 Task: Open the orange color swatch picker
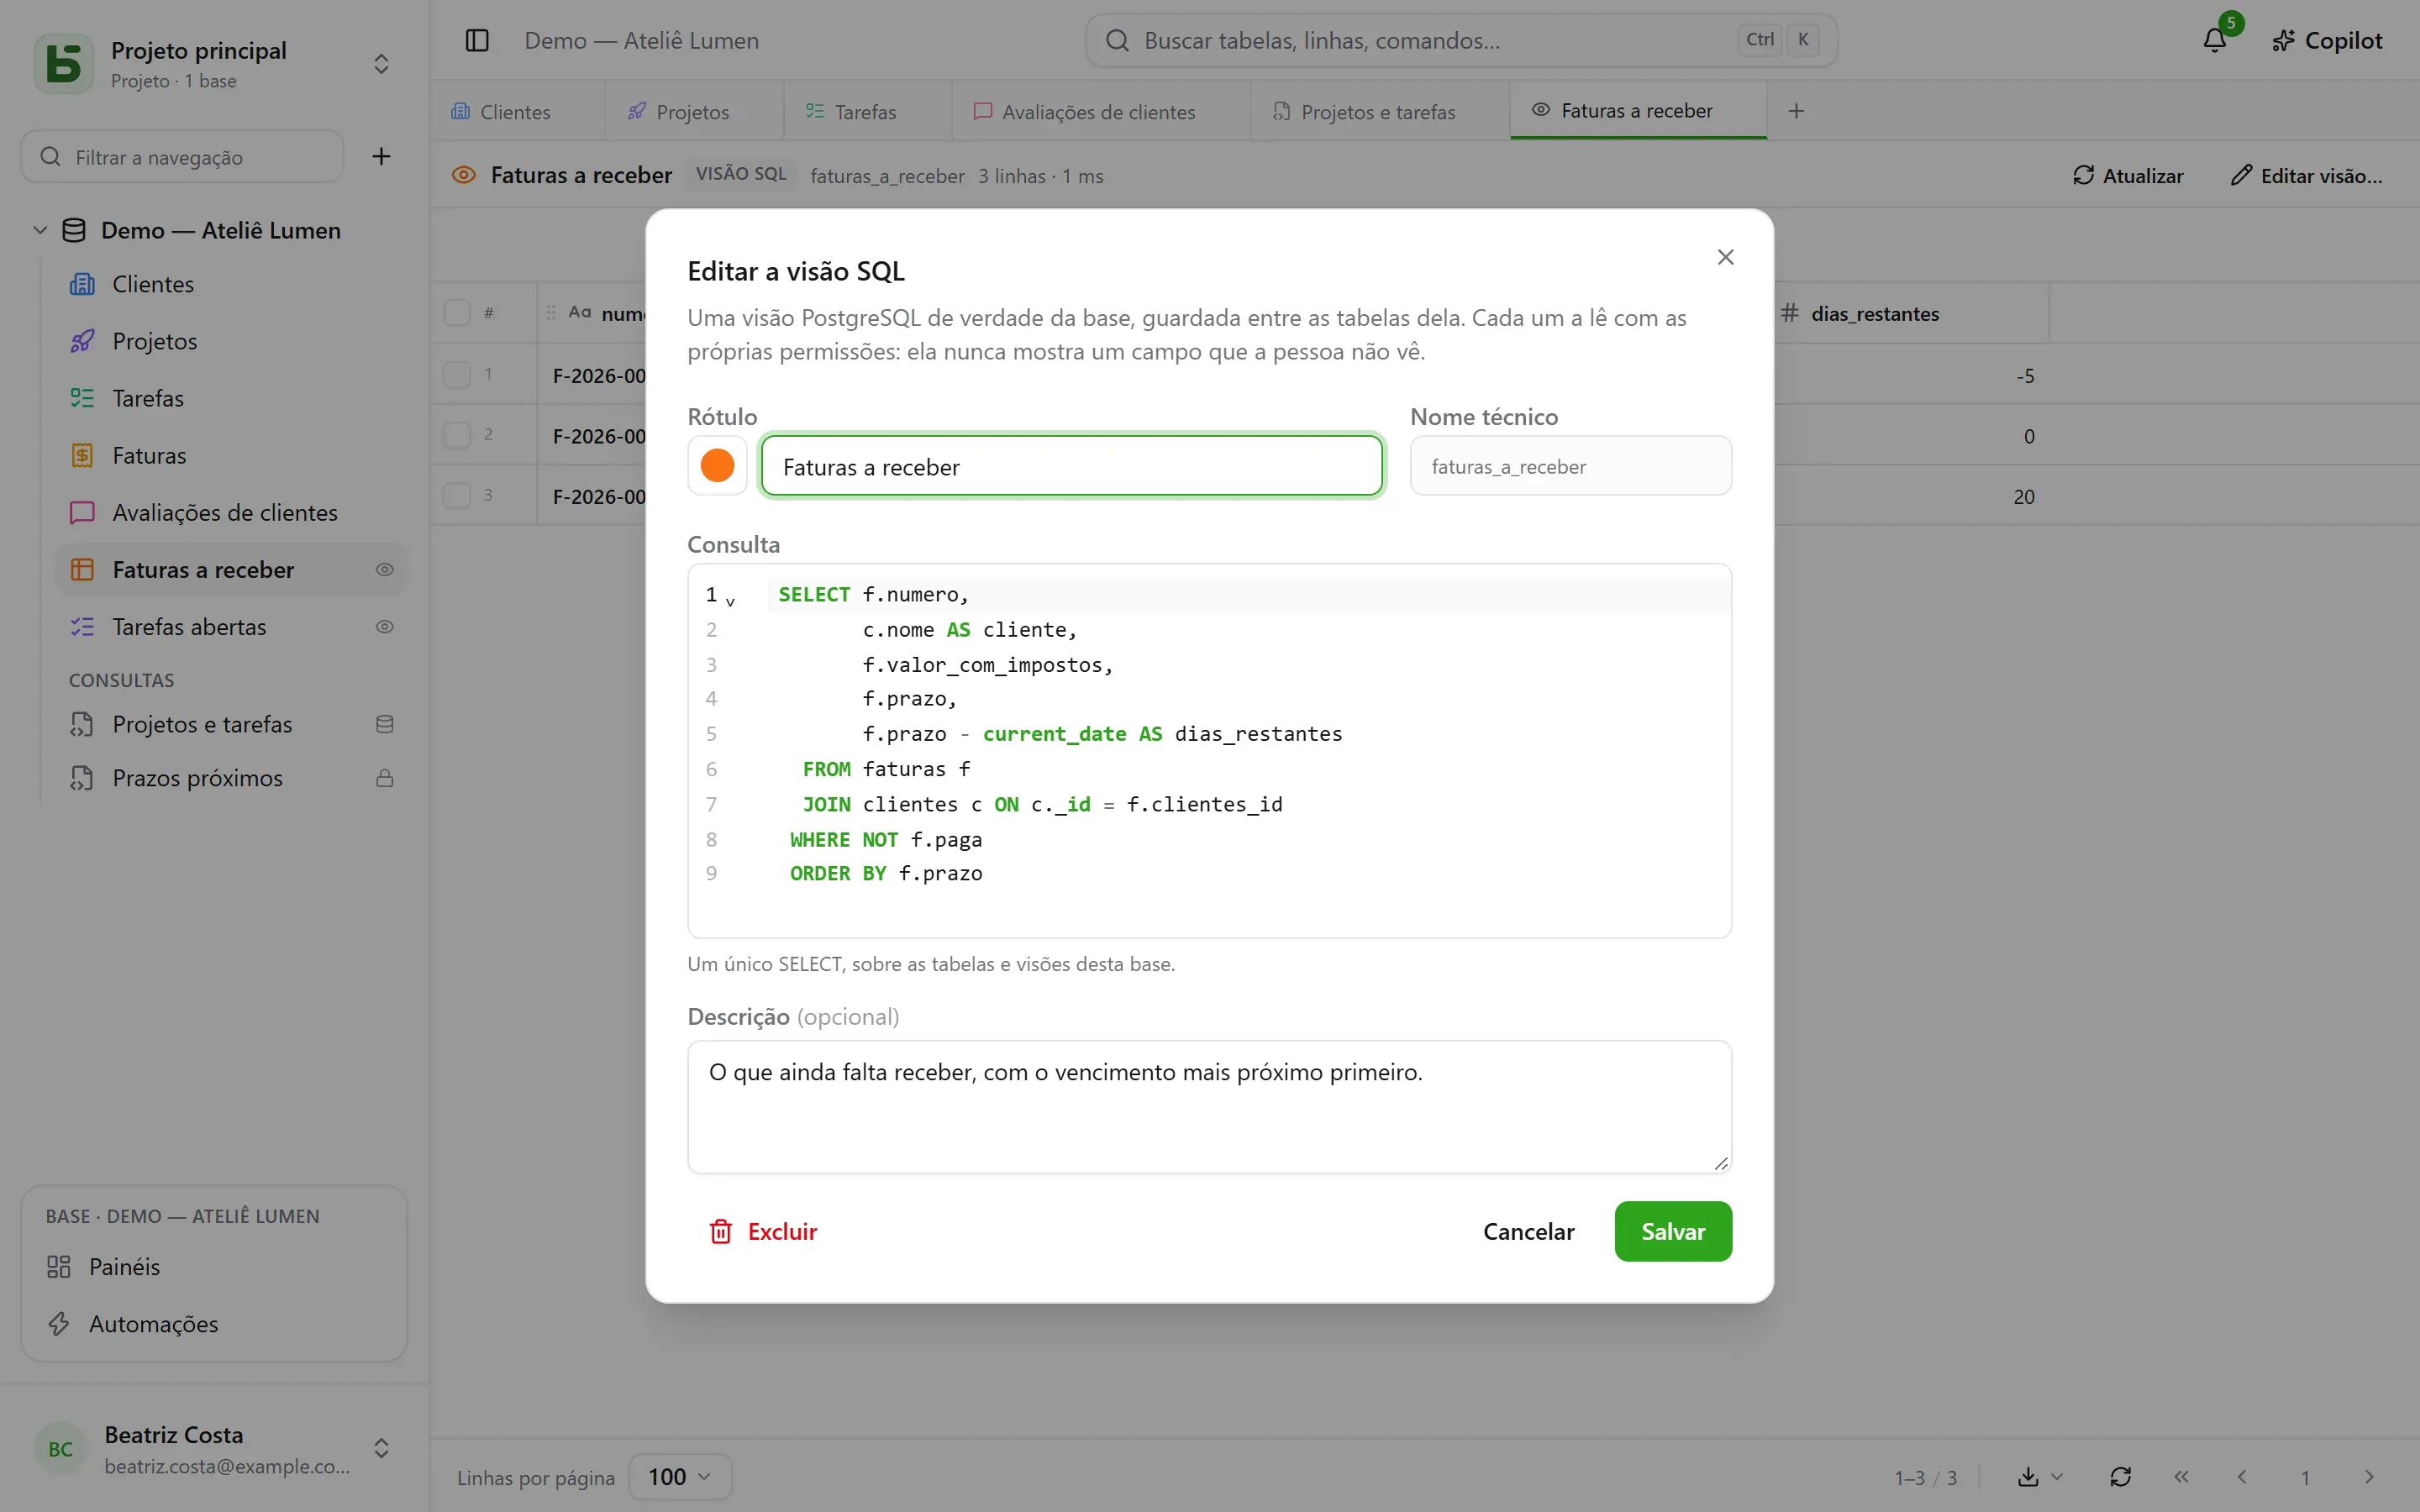point(717,465)
